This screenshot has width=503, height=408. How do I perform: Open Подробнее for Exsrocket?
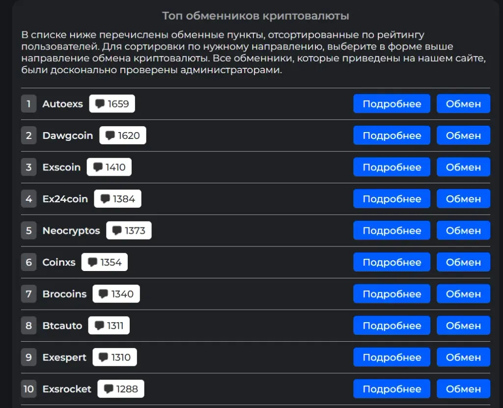tap(391, 389)
